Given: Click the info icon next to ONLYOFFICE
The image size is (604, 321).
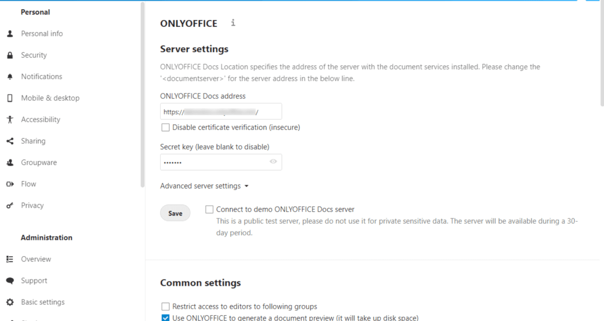Looking at the screenshot, I should tap(232, 22).
